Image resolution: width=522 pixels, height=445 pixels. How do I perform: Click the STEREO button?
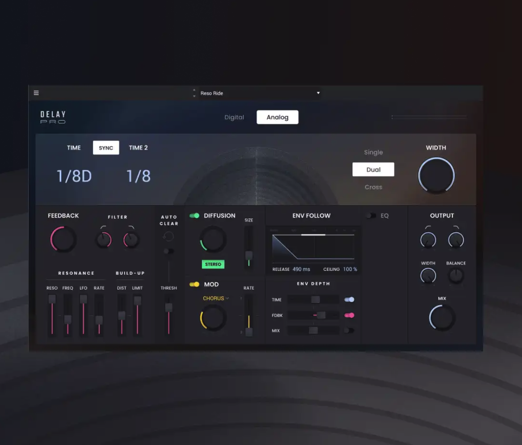(213, 264)
